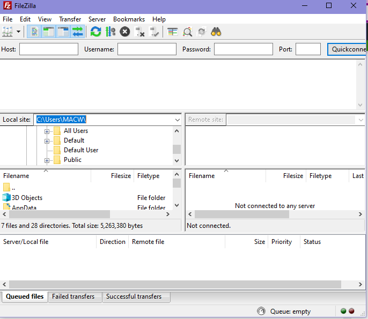368x319 pixels.
Task: Cancel the current operation
Action: point(125,32)
